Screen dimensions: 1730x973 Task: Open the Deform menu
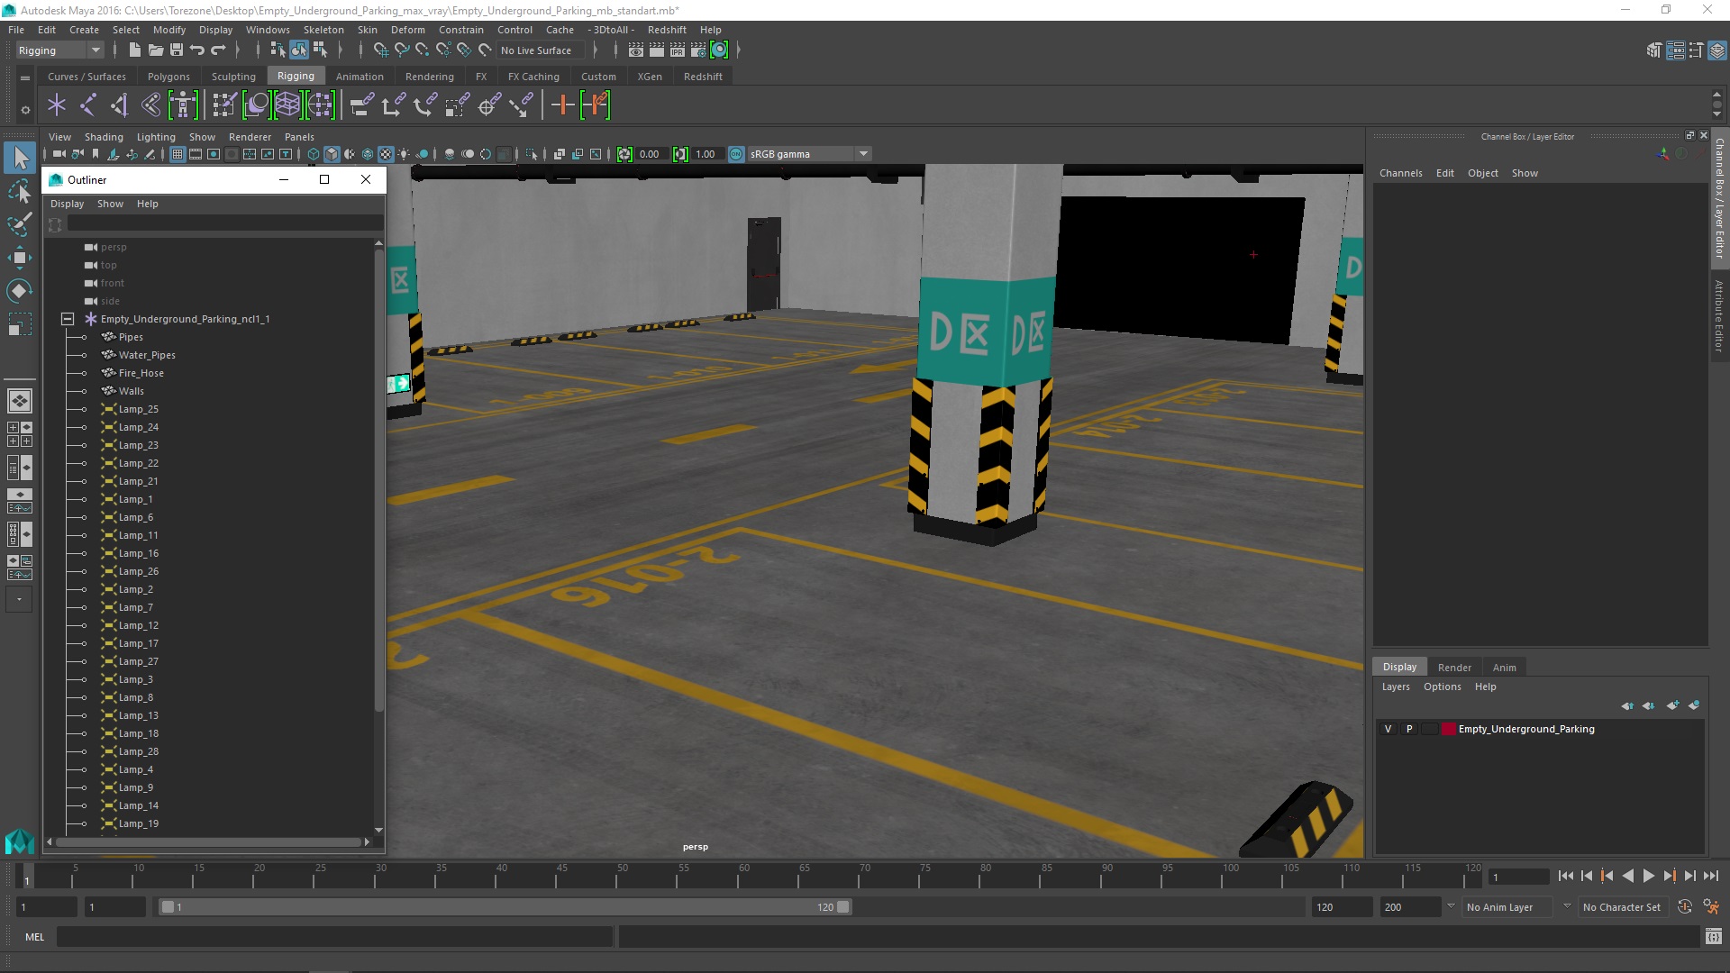[x=407, y=30]
